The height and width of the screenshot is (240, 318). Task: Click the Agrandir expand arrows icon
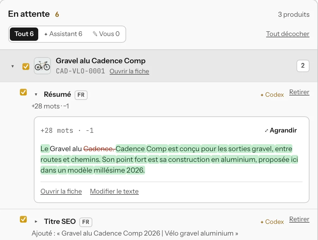pyautogui.click(x=266, y=131)
